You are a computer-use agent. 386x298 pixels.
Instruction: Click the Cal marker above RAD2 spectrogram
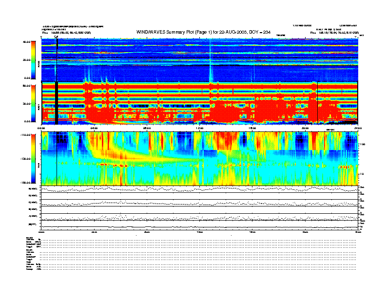pos(56,37)
